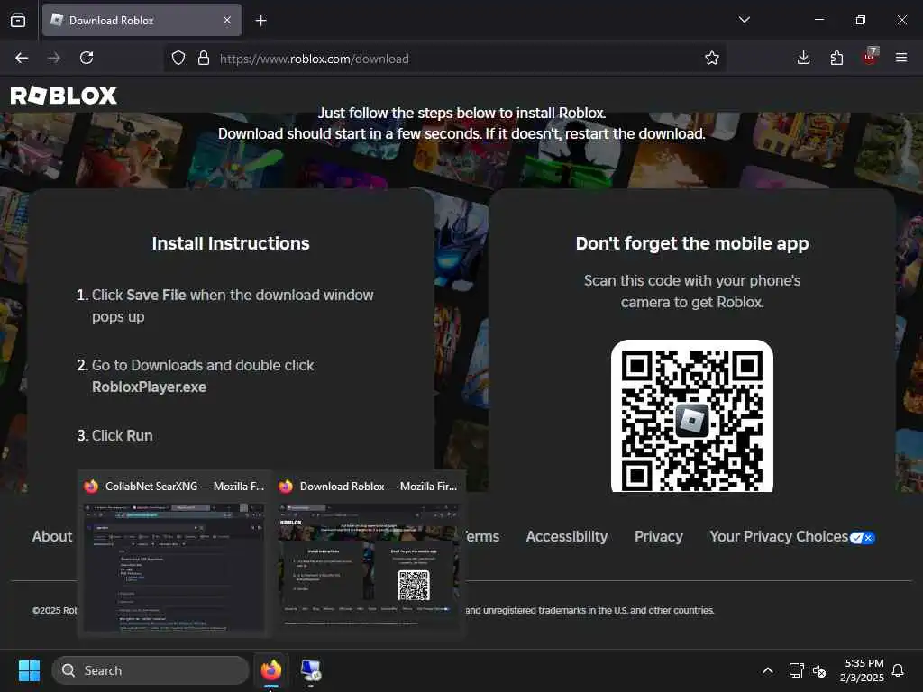The image size is (923, 692).
Task: Open muted volume tray icon
Action: 819,670
